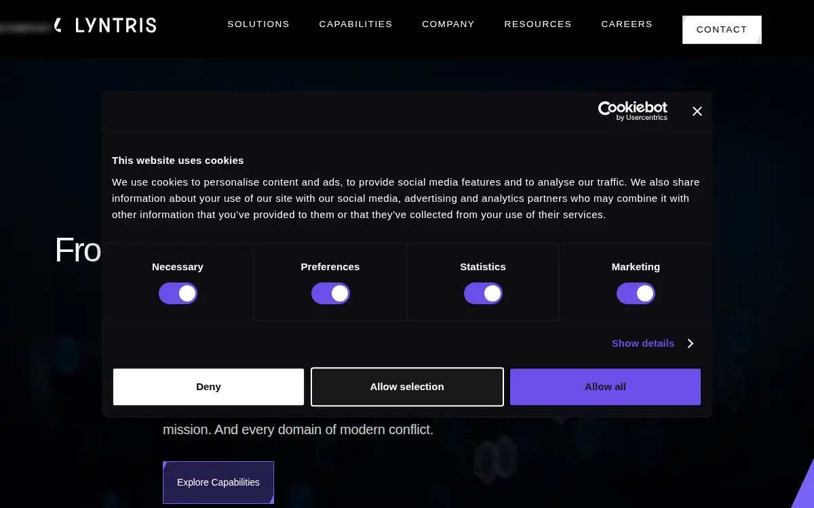Turn off the Statistics cookies switch
Viewport: 814px width, 508px height.
click(483, 293)
